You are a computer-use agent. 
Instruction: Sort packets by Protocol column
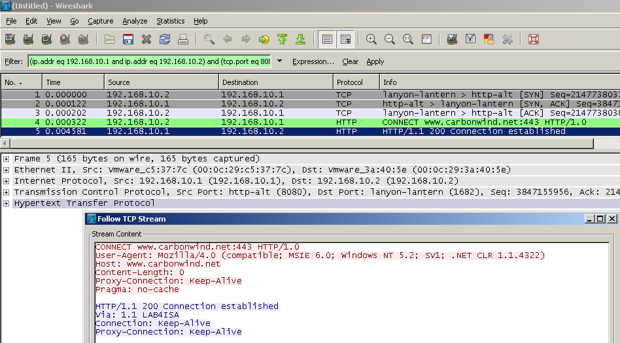[356, 82]
